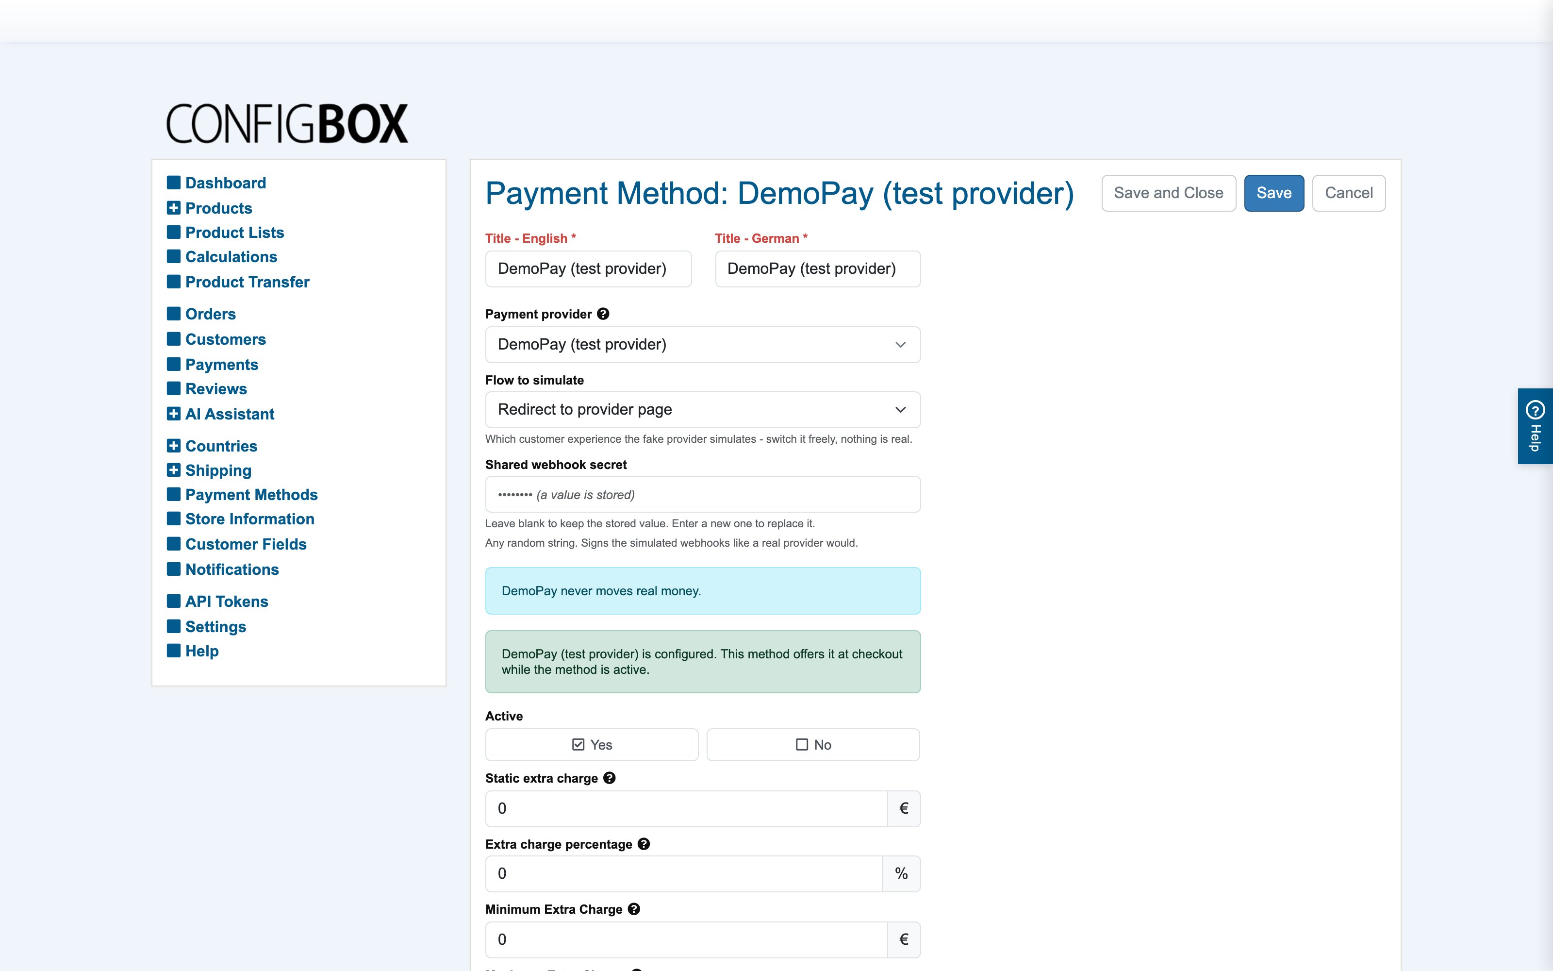1553x971 pixels.
Task: Open the Product Transfer link
Action: pyautogui.click(x=247, y=282)
